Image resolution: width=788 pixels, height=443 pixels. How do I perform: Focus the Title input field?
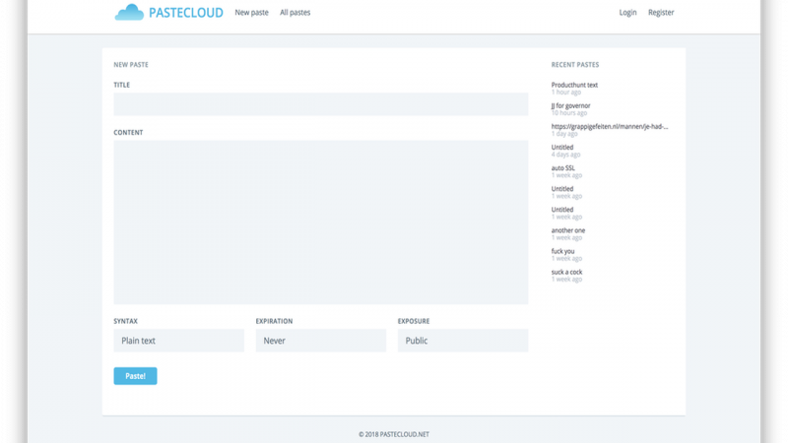(321, 104)
